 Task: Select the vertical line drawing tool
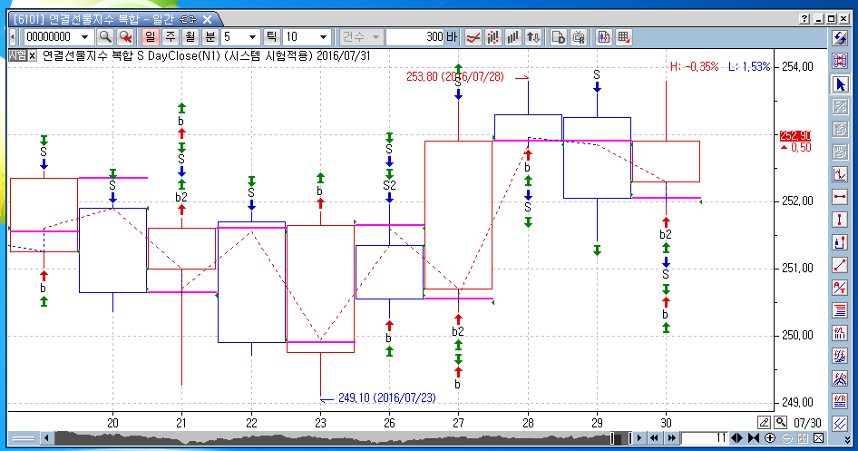point(840,220)
